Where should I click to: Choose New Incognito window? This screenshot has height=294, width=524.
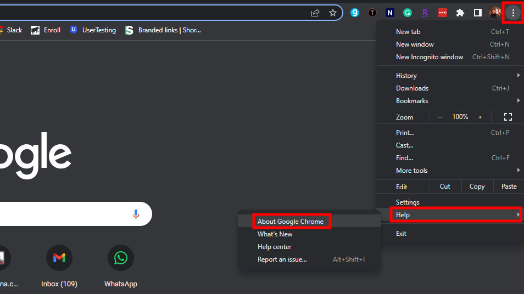(x=430, y=57)
